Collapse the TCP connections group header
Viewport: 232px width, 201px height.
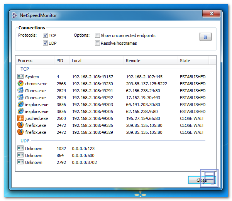click(x=24, y=69)
